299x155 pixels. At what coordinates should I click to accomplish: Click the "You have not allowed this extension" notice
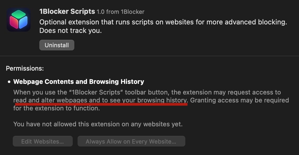[x=98, y=124]
